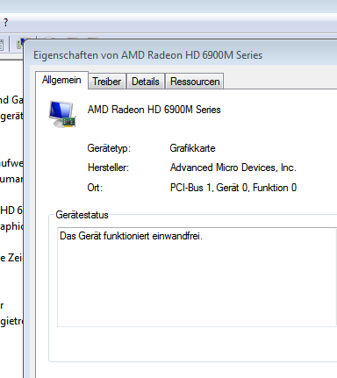Open the Details tab

click(x=146, y=82)
